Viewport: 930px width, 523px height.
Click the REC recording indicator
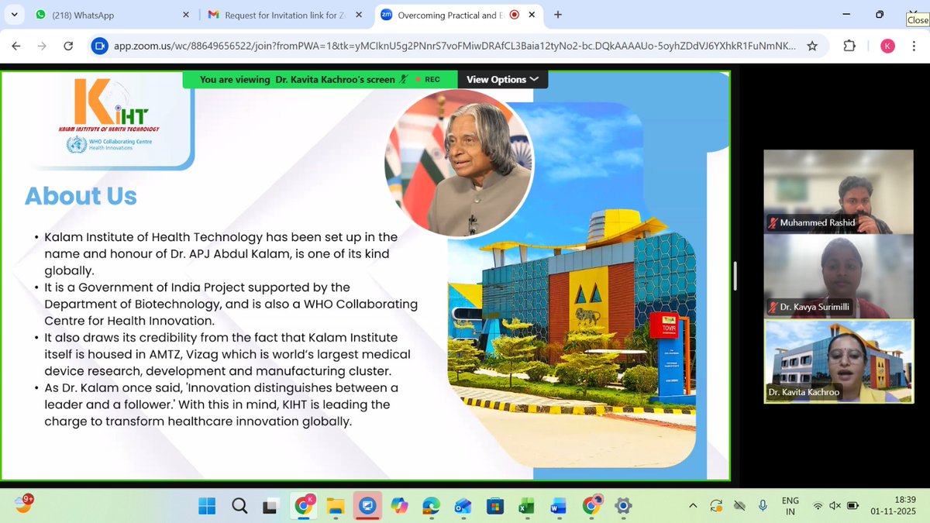(x=428, y=79)
